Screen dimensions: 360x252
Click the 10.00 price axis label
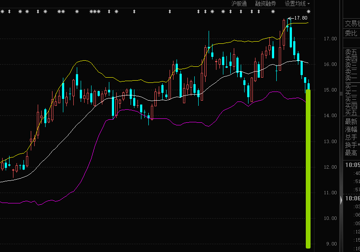[x=331, y=218]
